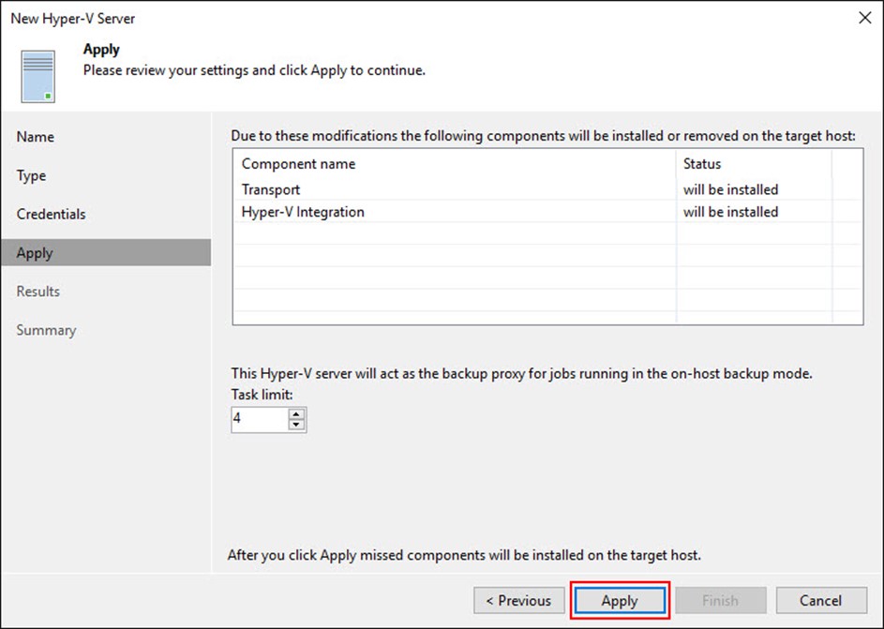Click the 'After you click Apply' note
The width and height of the screenshot is (884, 629).
tap(464, 555)
